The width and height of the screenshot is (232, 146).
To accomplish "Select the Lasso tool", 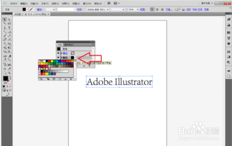I will click(x=10, y=23).
